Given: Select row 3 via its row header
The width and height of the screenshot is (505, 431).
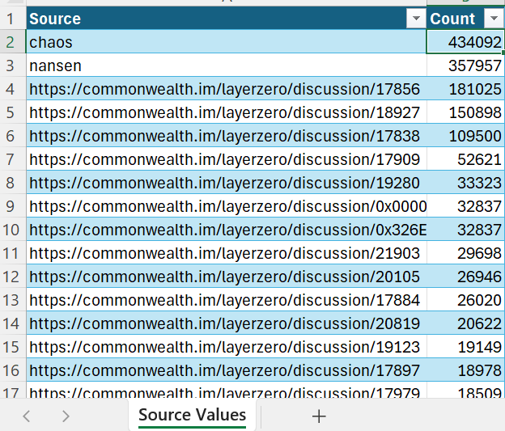Looking at the screenshot, I should pos(13,65).
